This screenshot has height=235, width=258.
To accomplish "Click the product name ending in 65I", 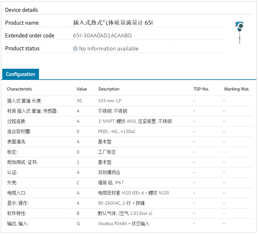I will click(113, 23).
